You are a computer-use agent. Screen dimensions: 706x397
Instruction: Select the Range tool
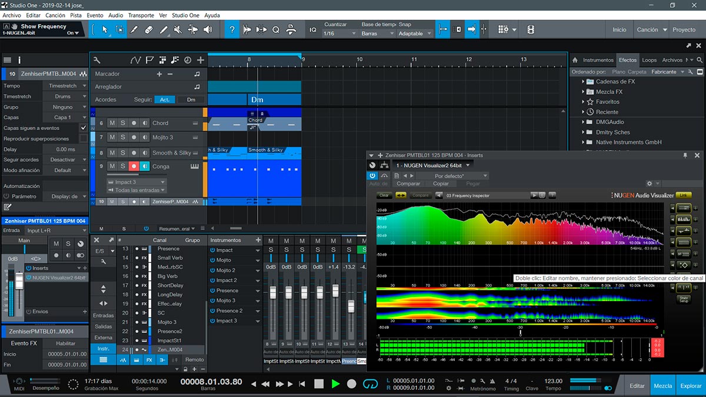[x=119, y=29]
